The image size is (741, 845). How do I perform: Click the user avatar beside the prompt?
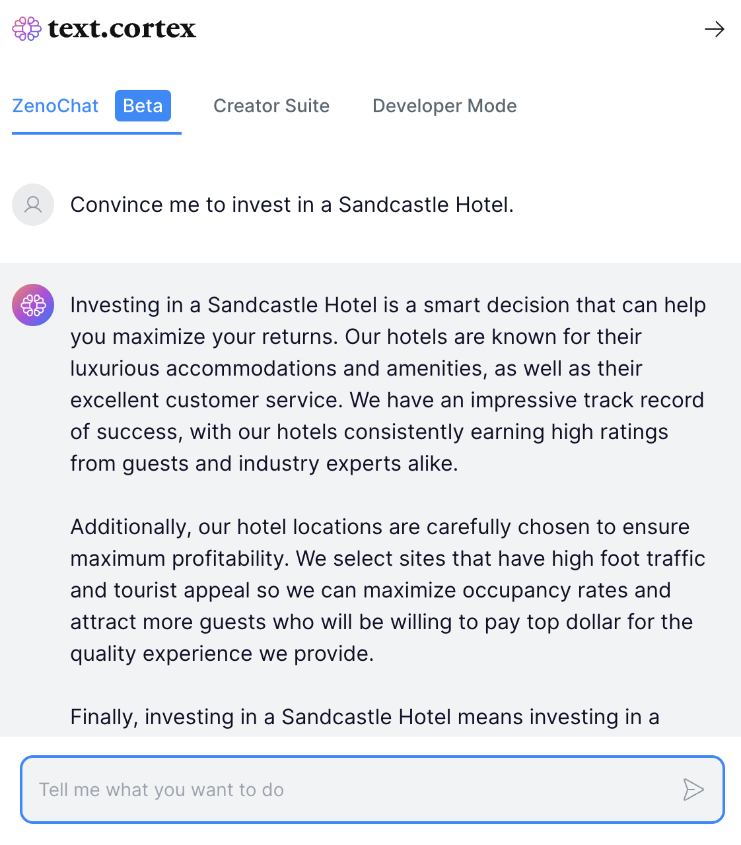coord(33,205)
